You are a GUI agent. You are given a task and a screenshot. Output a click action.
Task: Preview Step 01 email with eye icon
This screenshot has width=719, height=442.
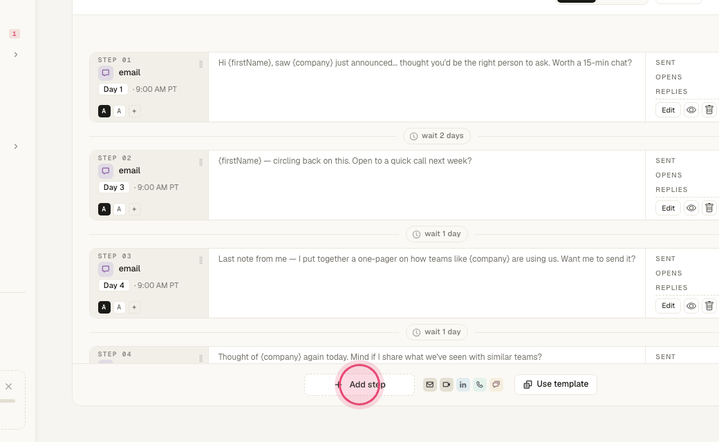[691, 110]
